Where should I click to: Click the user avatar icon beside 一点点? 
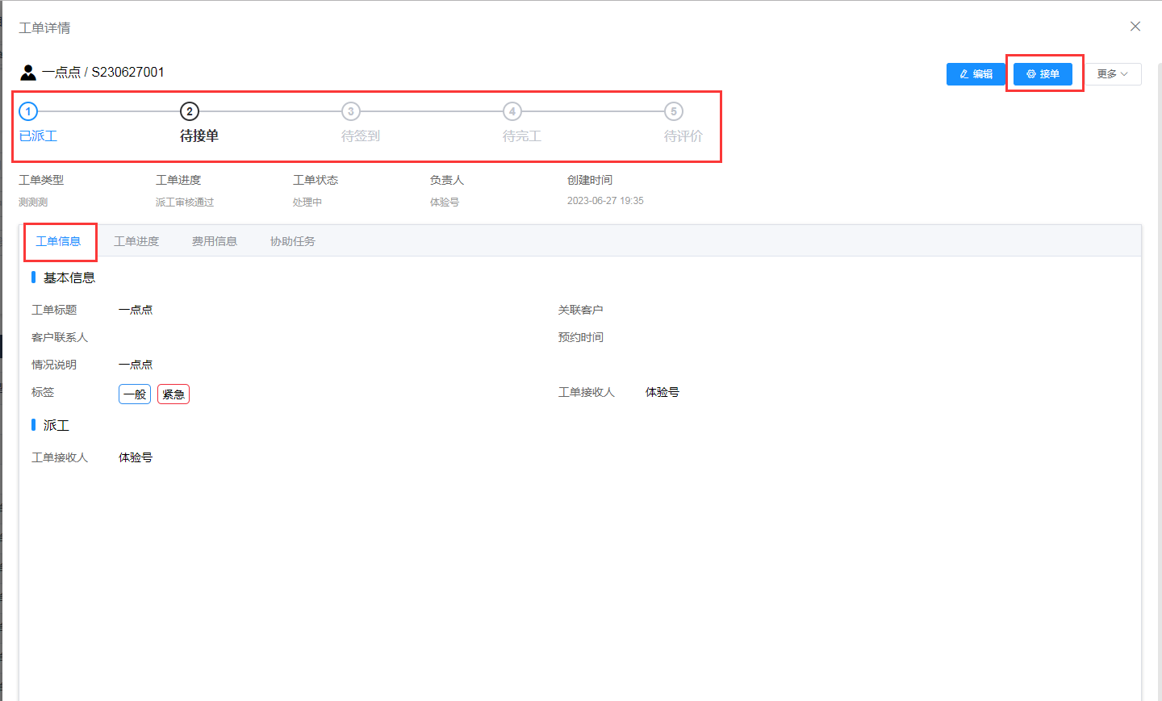click(28, 73)
